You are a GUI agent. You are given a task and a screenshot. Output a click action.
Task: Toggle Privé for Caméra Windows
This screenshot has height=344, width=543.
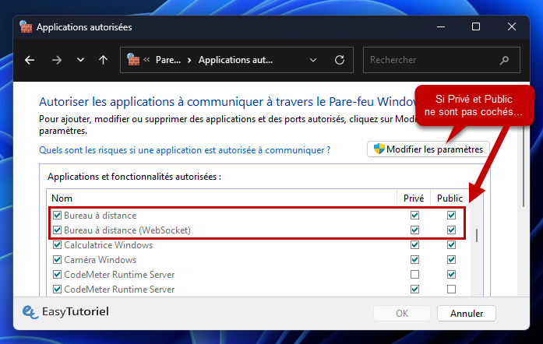(414, 260)
